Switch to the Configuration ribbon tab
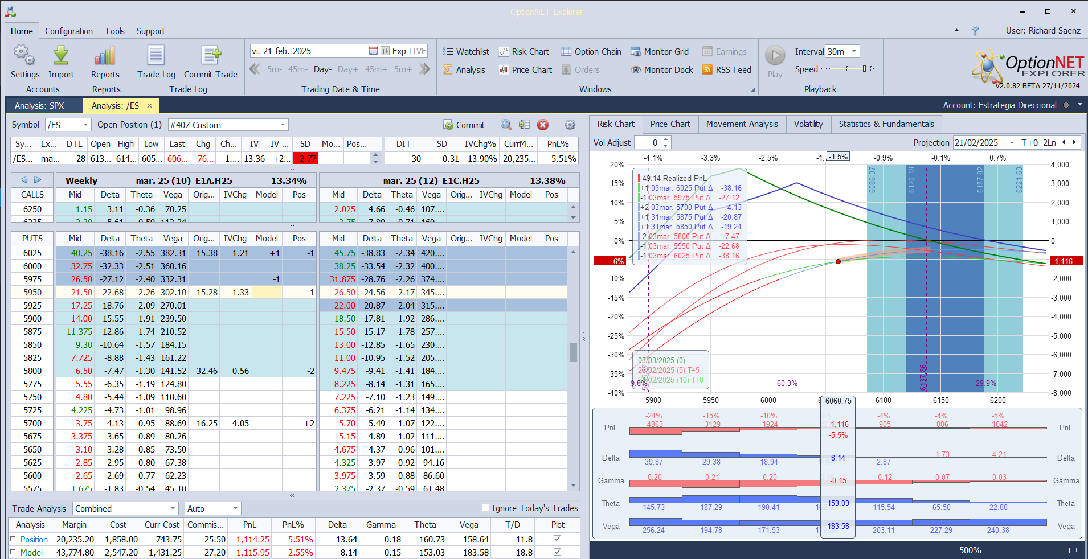The height and width of the screenshot is (559, 1088). [69, 31]
